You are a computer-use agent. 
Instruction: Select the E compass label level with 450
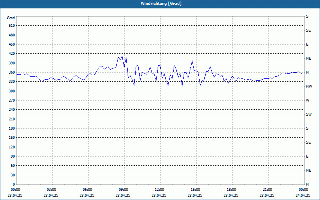tap(307, 44)
